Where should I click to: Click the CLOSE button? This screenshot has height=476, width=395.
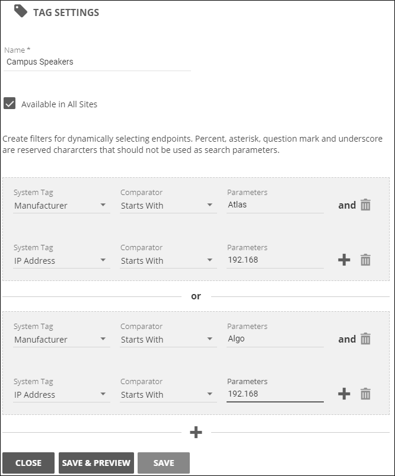click(x=28, y=463)
